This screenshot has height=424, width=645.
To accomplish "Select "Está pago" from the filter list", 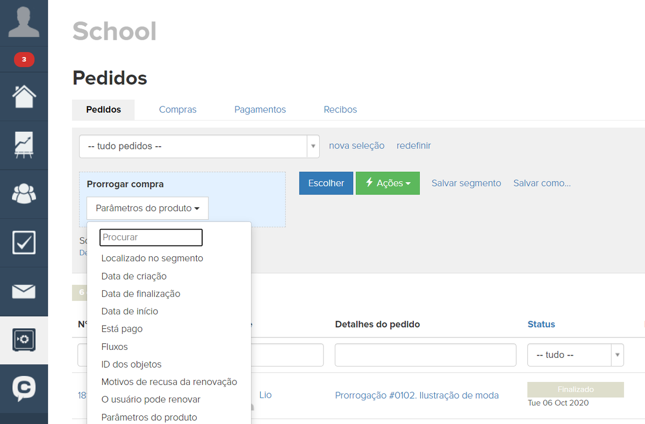I will (x=122, y=329).
